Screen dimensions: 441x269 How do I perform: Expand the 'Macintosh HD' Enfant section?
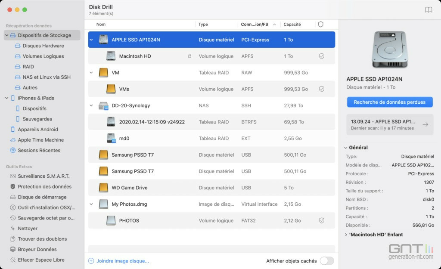click(346, 235)
